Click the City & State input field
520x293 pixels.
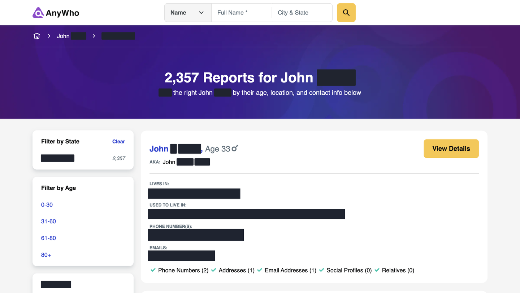[x=302, y=13]
